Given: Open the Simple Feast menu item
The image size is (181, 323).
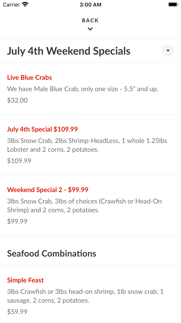Looking at the screenshot, I should pos(25,280).
